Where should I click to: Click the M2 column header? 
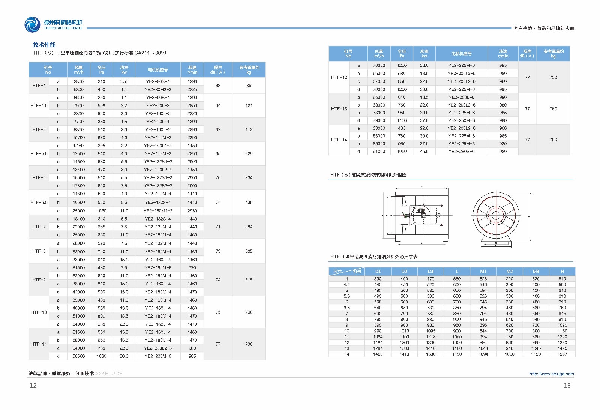click(510, 272)
